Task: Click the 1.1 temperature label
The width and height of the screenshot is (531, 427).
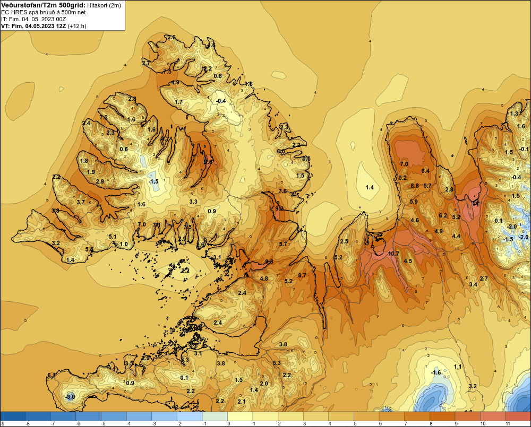Action: coord(458,367)
